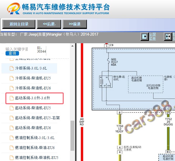Click the 查询 search button
Image resolution: width=175 pixels, height=161 pixels.
pyautogui.click(x=12, y=53)
